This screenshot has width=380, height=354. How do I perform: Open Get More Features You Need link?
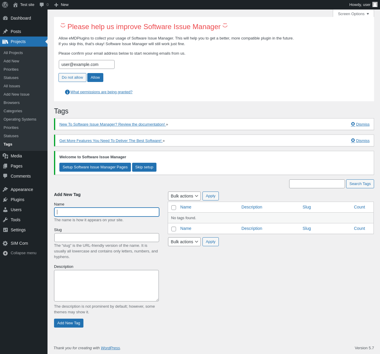[x=111, y=141]
